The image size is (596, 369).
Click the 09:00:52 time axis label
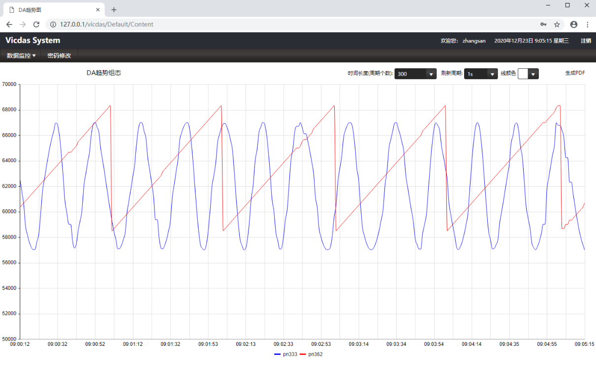pyautogui.click(x=95, y=344)
